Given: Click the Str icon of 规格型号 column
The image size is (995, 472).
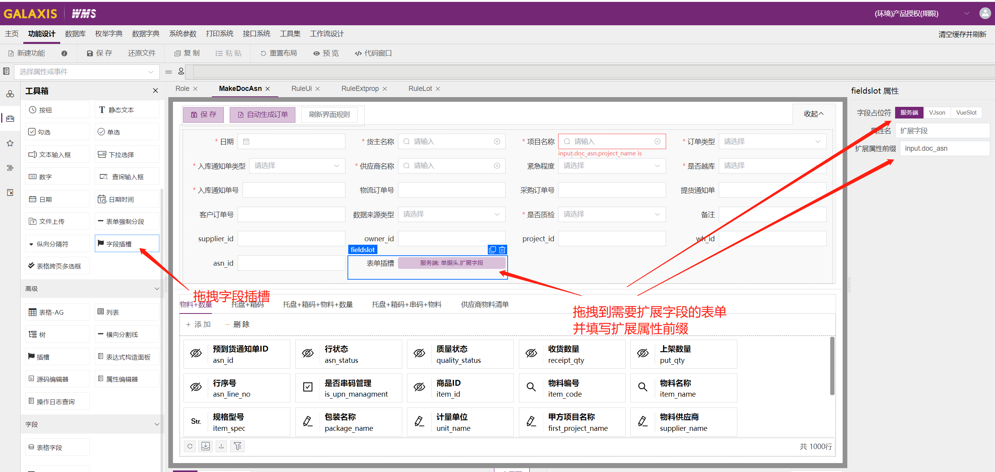Looking at the screenshot, I should pos(196,421).
